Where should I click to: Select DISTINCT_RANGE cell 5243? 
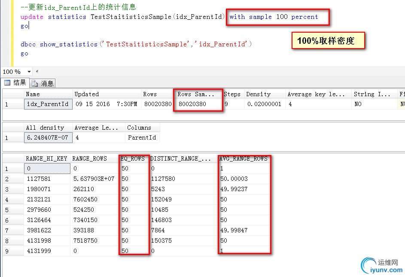[183, 189]
